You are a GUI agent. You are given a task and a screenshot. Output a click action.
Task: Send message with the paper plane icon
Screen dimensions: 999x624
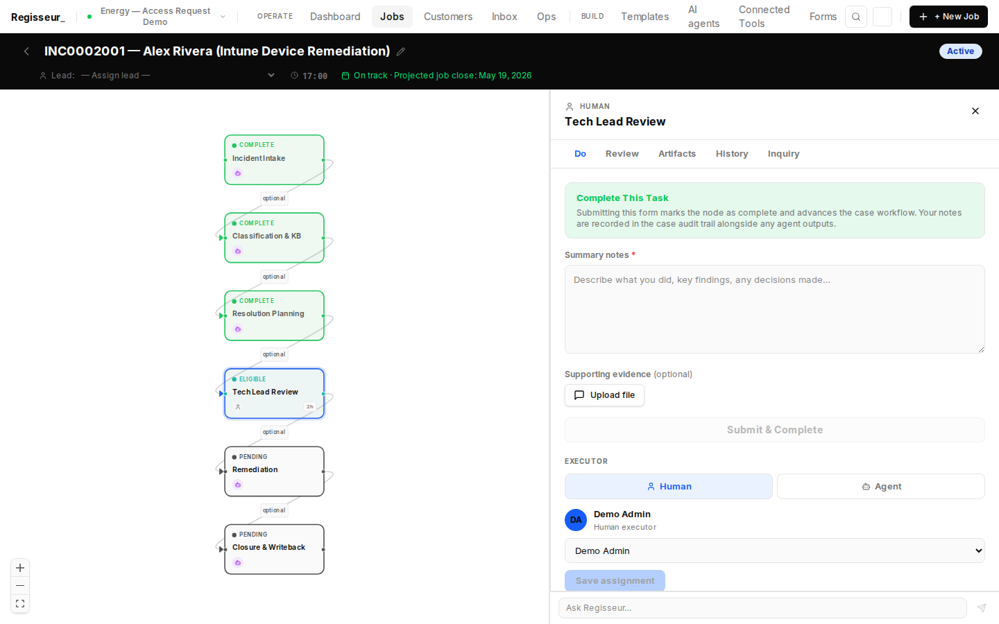(x=982, y=608)
